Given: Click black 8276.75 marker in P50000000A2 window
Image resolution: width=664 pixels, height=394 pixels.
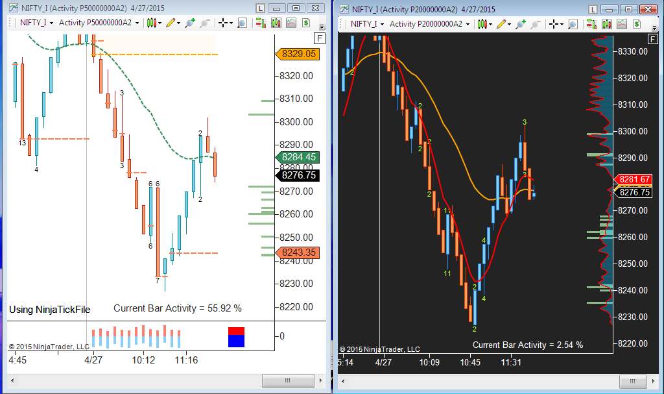Looking at the screenshot, I should [x=298, y=175].
